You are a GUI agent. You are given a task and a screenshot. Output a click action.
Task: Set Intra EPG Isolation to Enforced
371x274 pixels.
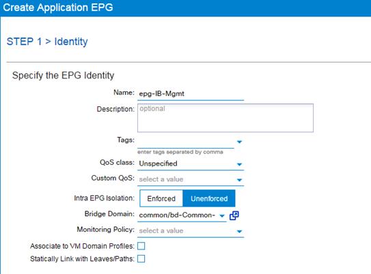click(161, 198)
